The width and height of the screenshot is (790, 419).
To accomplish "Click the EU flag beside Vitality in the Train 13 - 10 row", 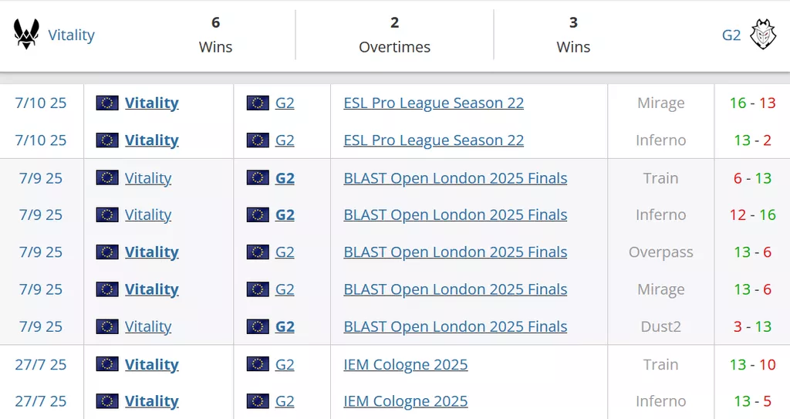I will pos(107,364).
